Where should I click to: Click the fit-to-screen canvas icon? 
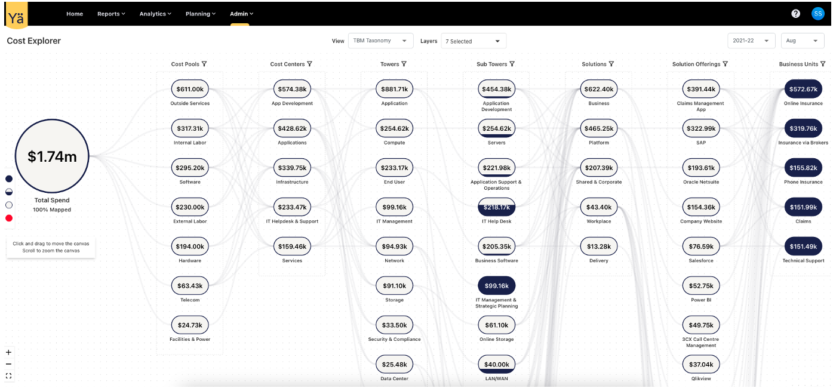pos(8,376)
